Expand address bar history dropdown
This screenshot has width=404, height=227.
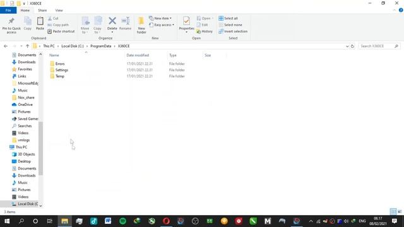[x=347, y=46]
